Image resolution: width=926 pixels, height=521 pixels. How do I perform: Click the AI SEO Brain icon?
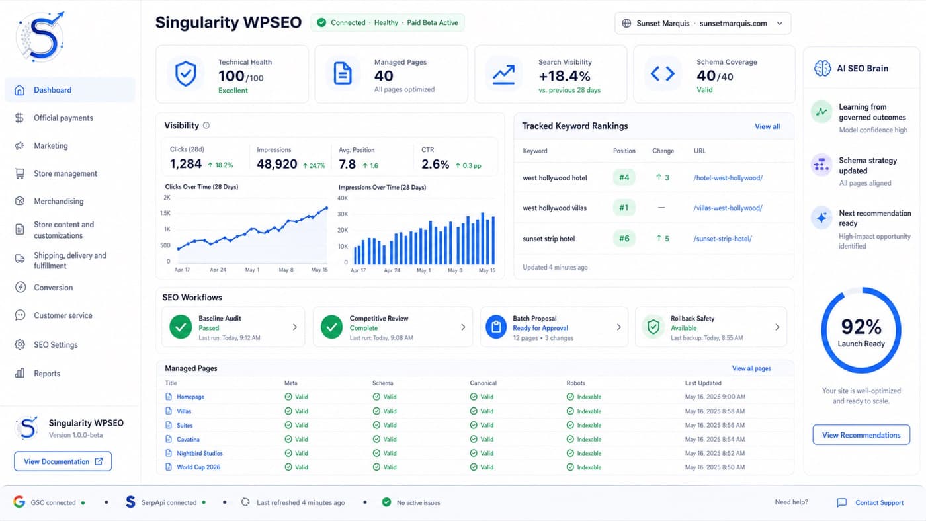pos(822,67)
